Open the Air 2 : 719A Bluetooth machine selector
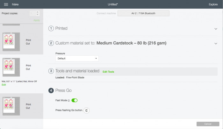The image size is (223, 129). (x=143, y=13)
